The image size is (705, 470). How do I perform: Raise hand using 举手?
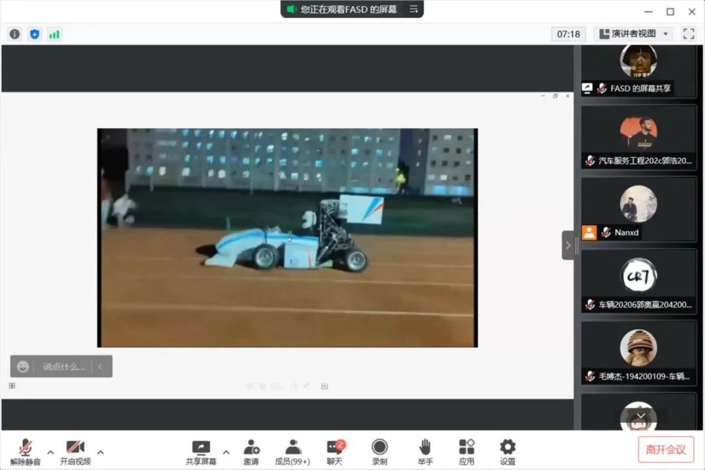(x=425, y=452)
